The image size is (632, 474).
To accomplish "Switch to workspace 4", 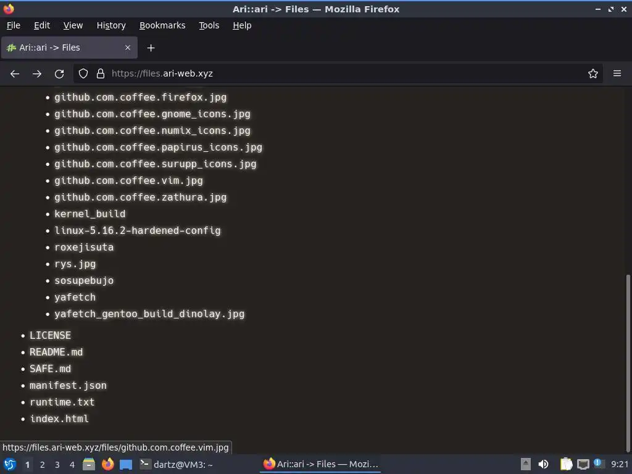I will [x=72, y=465].
